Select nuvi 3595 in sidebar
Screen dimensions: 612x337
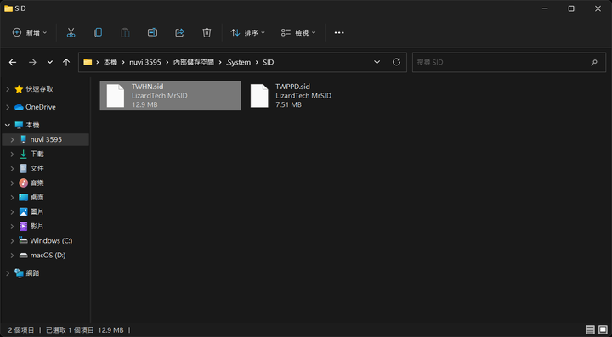(45, 139)
